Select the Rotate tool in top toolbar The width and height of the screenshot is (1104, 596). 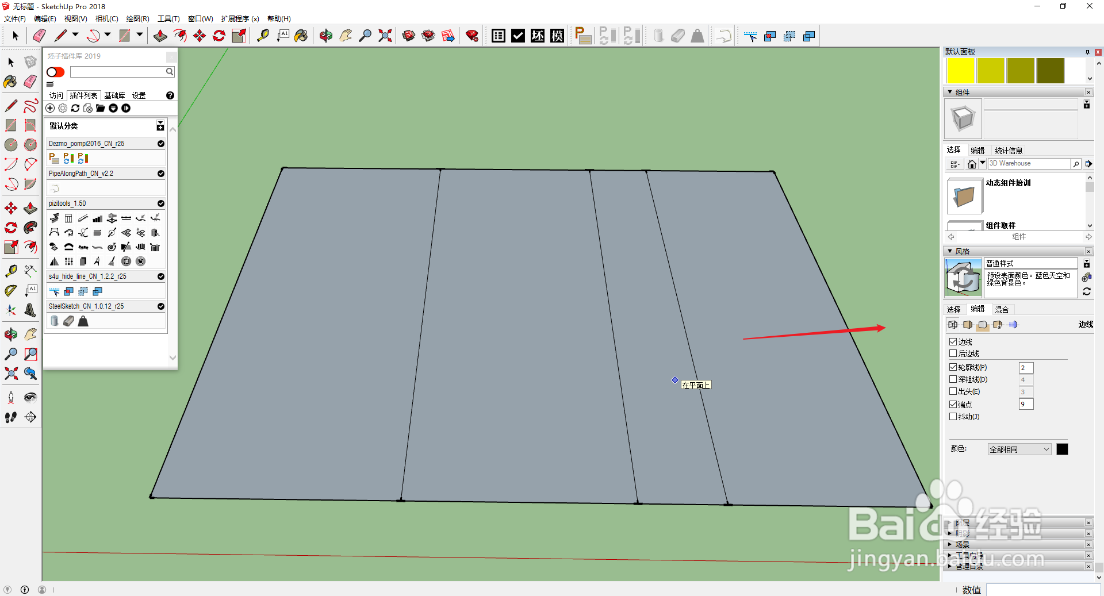[219, 36]
